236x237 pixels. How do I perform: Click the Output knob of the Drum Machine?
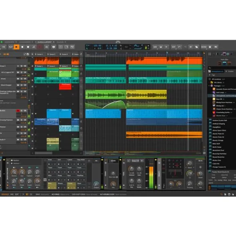pos(96,184)
